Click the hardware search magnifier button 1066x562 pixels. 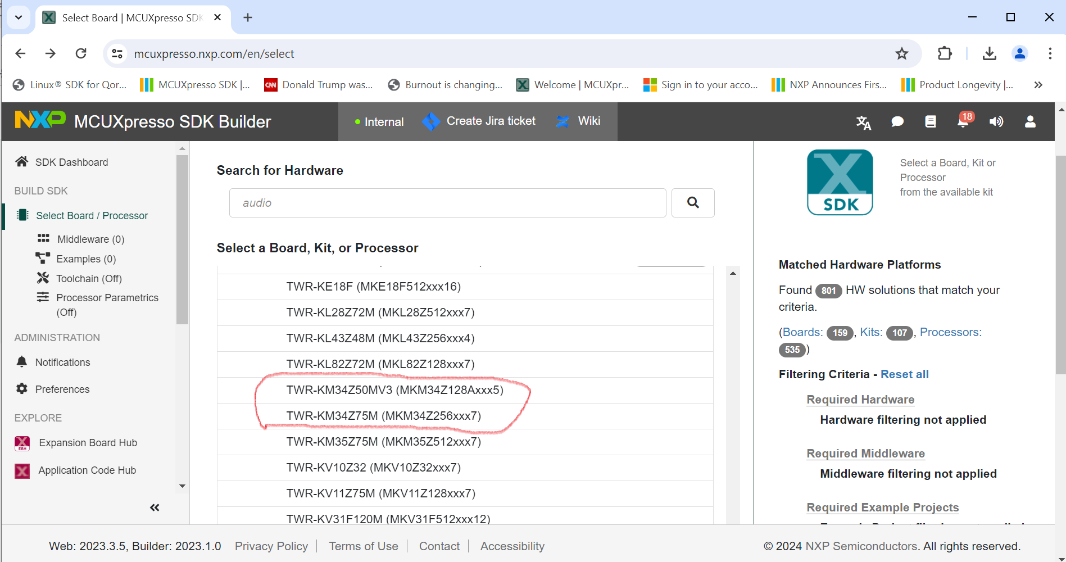coord(693,203)
